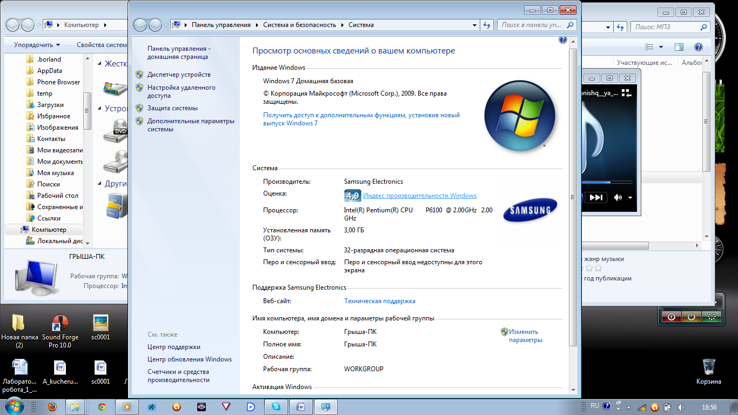Screen dimensions: 738x415
Task: Select the sc0001 image file on desktop
Action: click(x=100, y=327)
